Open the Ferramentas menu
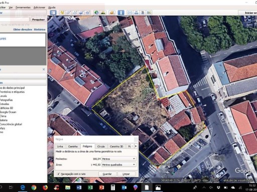This screenshot has width=257, height=192. coord(23,7)
